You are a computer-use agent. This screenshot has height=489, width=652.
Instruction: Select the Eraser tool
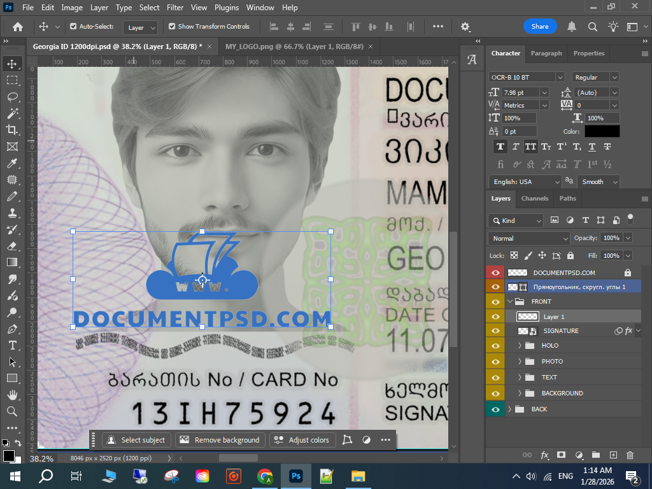click(12, 246)
